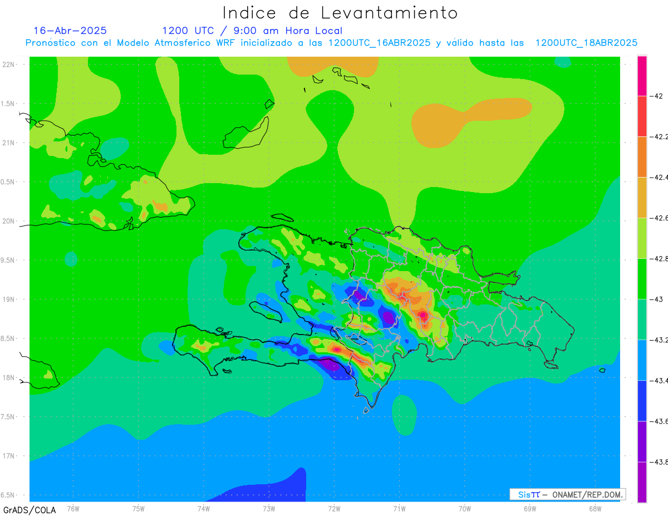This screenshot has width=668, height=516.
Task: Click the '20N' latitude label
Action: tap(9, 221)
